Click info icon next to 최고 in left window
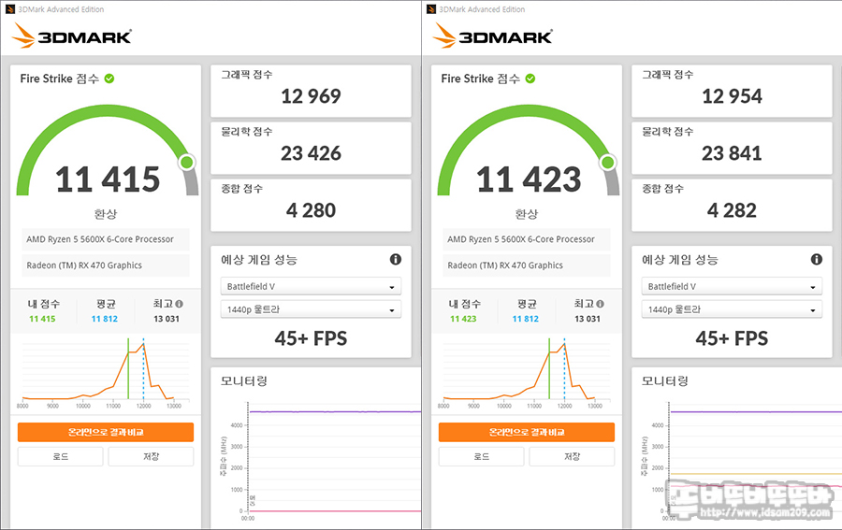The width and height of the screenshot is (842, 530). pos(180,304)
